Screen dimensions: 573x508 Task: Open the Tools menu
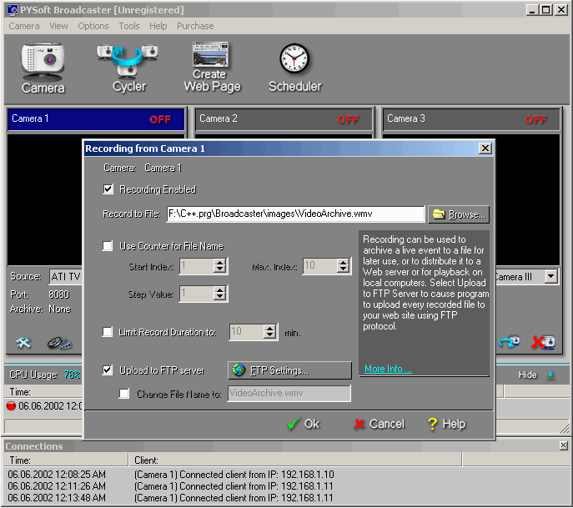[128, 26]
